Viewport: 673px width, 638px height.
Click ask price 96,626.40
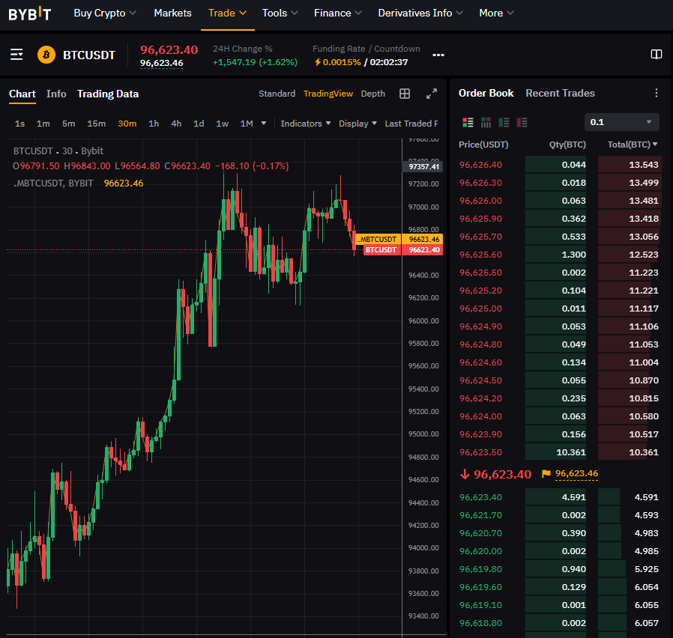480,165
